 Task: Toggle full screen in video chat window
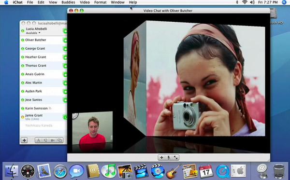pos(175,158)
